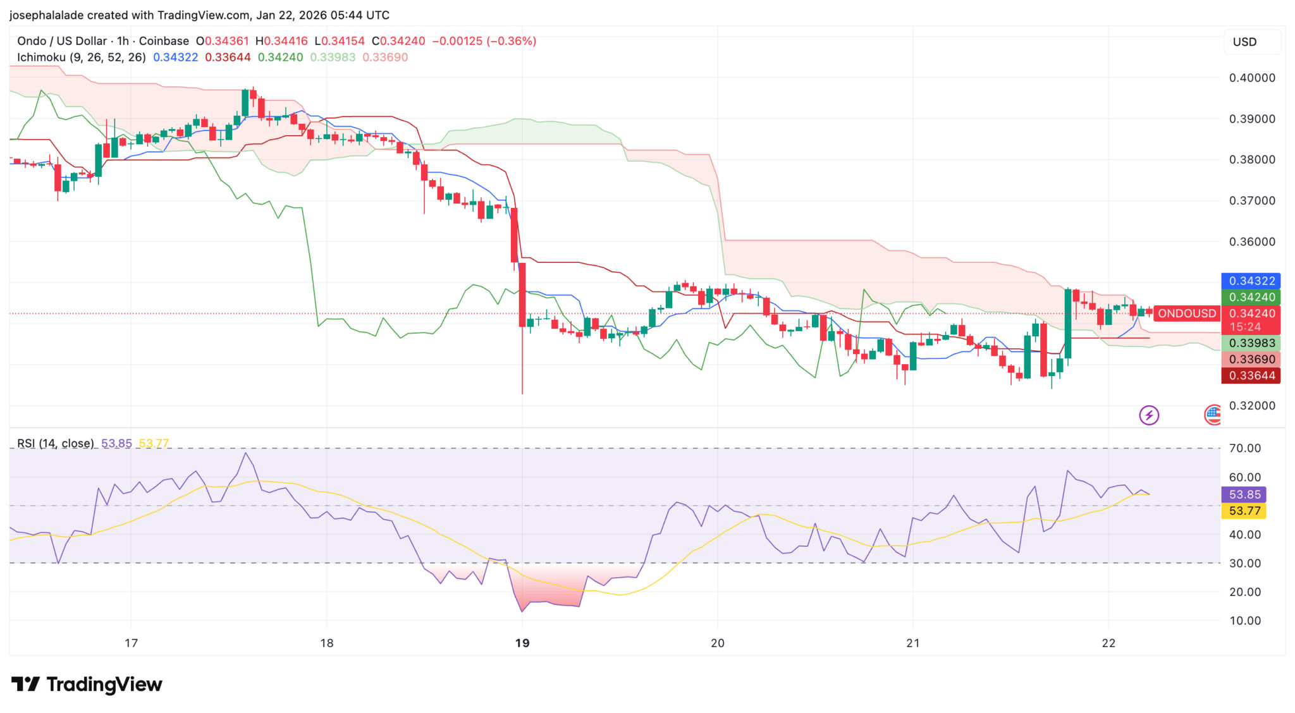1295x713 pixels.
Task: Open the RSI (14, close) indicator legend
Action: (55, 443)
